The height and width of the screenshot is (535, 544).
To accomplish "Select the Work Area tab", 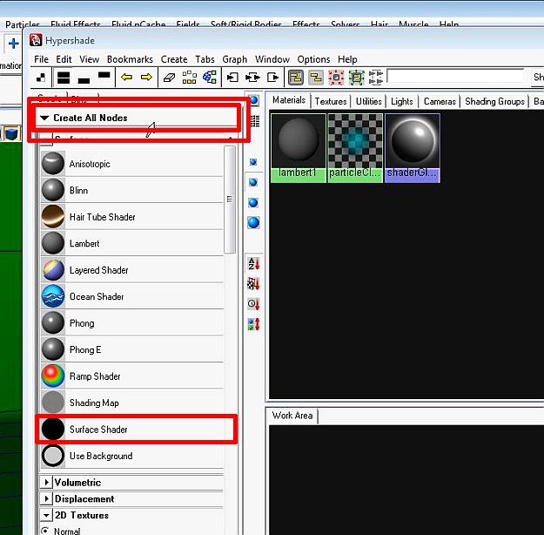I will (x=292, y=416).
